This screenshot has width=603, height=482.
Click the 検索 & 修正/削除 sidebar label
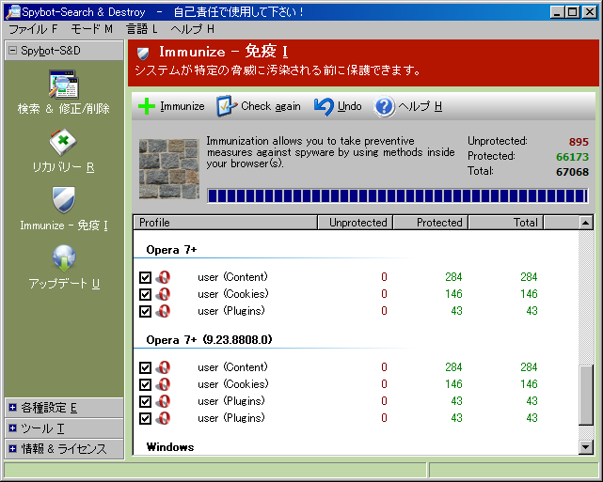(63, 109)
